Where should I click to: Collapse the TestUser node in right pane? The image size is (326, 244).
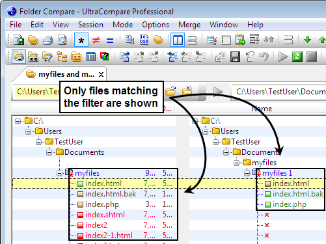[x=215, y=142]
